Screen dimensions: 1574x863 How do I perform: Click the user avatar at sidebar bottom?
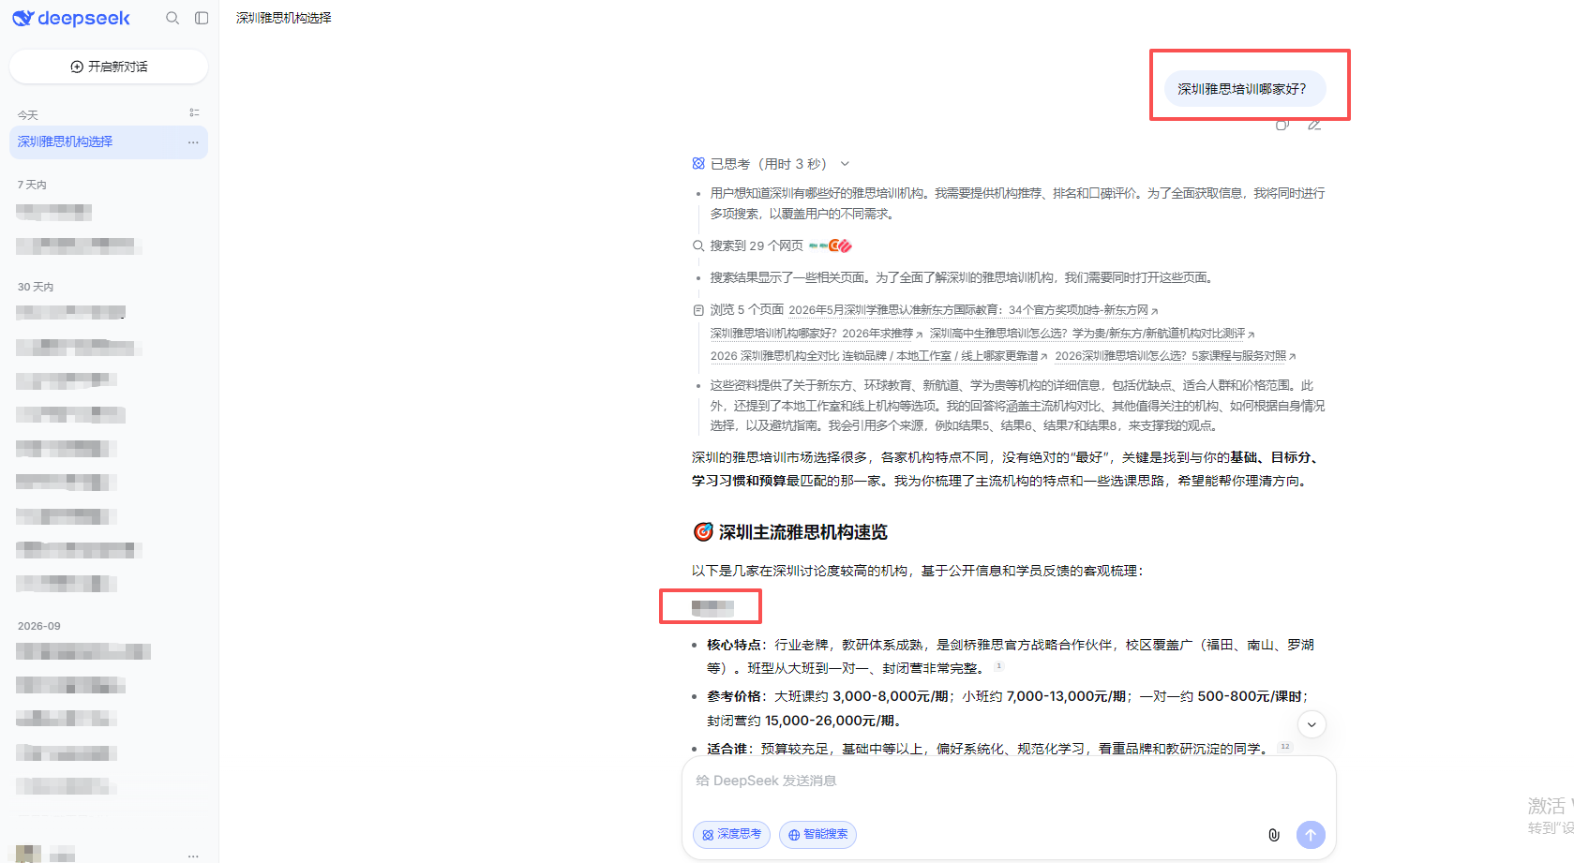(x=28, y=854)
